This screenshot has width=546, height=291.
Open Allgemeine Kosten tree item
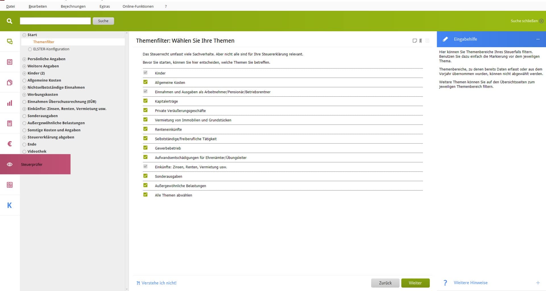click(44, 80)
